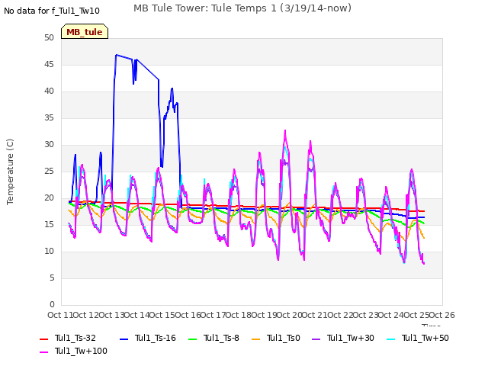Image resolution: width=488 pixels, height=366 pixels.
Task: Click the 25 y-axis tick label
Action: coord(49,172)
